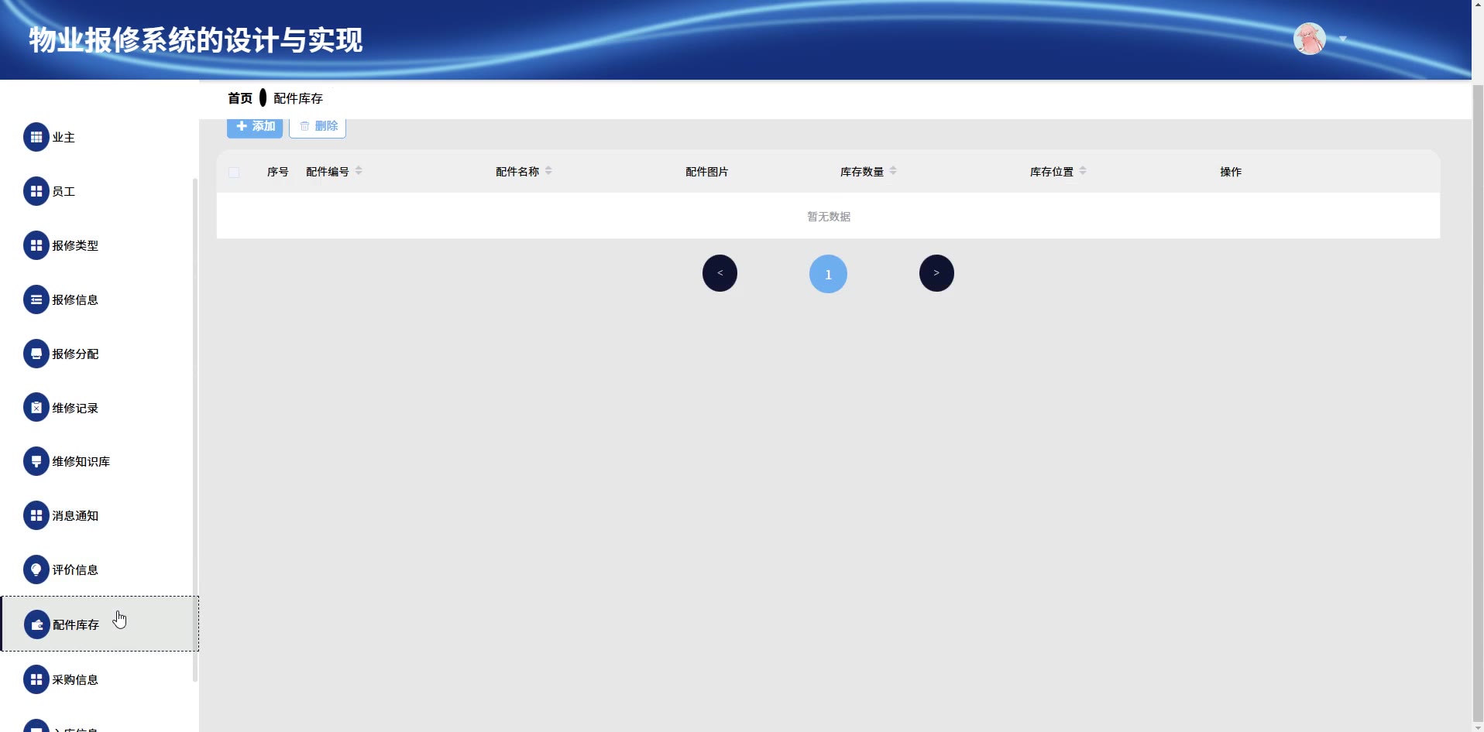Screen dimensions: 1484x732
Task: Click the wallet icon for 配件库存 in the sidebar
Action: 37,624
